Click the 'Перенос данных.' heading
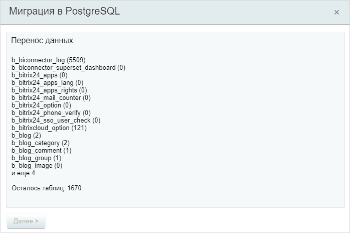Viewport: 350px width, 233px height. pos(43,41)
